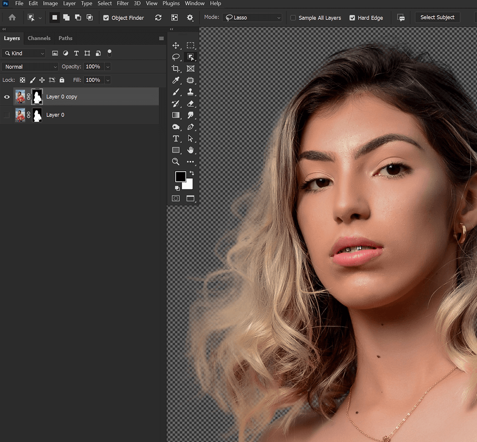Select the Layer 0 copy mask thumbnail

click(x=37, y=97)
